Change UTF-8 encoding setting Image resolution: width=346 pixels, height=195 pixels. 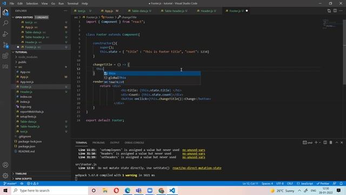coord(280,184)
